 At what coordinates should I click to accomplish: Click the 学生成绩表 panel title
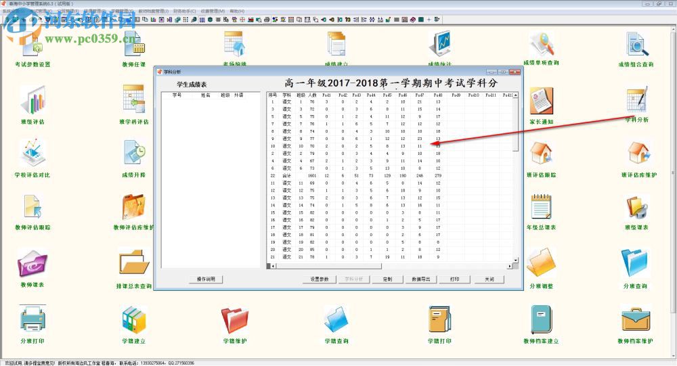(x=192, y=85)
